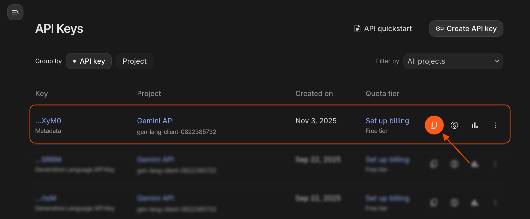The width and height of the screenshot is (530, 219).
Task: Open the Gemini API project link in the first row
Action: 155,121
